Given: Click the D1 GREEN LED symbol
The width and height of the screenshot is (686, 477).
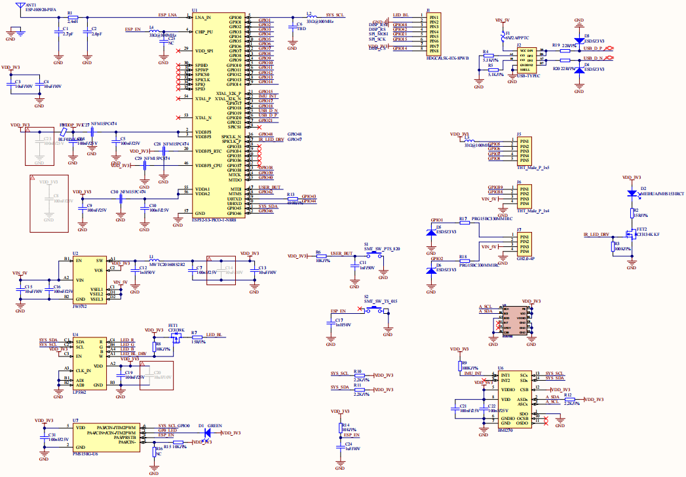Looking at the screenshot, I should pos(208,432).
